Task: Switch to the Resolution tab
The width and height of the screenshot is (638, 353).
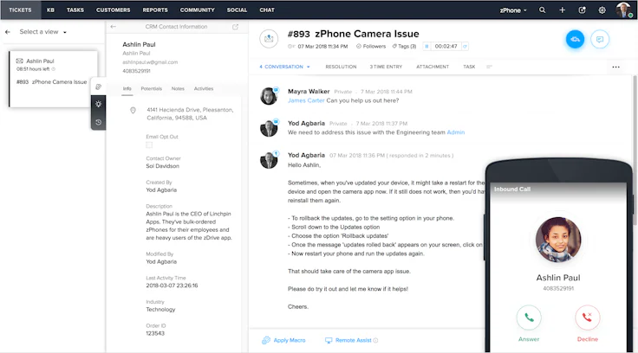Action: (341, 67)
